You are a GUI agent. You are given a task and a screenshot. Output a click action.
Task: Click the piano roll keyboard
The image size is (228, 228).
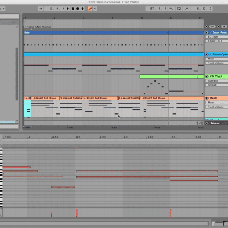[x=1, y=178]
